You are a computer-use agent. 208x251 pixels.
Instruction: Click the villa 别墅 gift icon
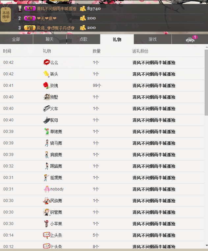pyautogui.click(x=46, y=97)
